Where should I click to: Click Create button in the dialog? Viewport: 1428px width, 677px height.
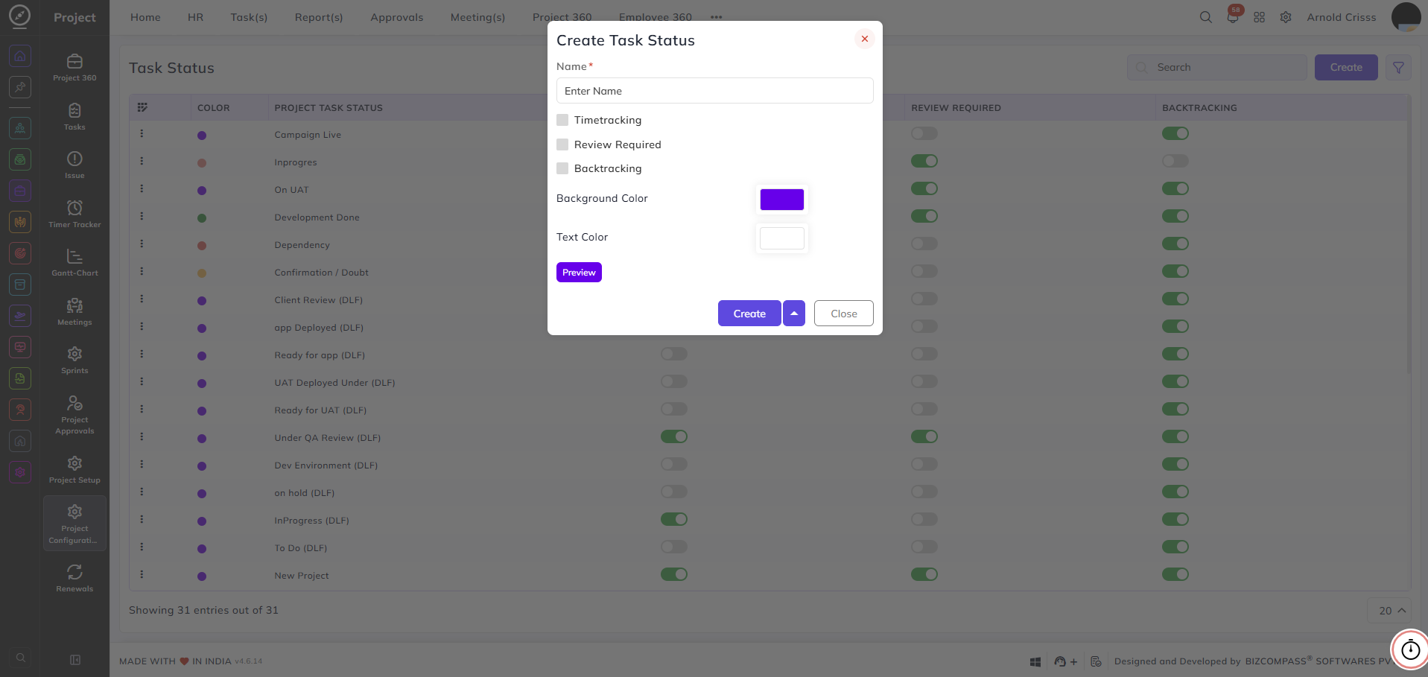[x=749, y=314]
